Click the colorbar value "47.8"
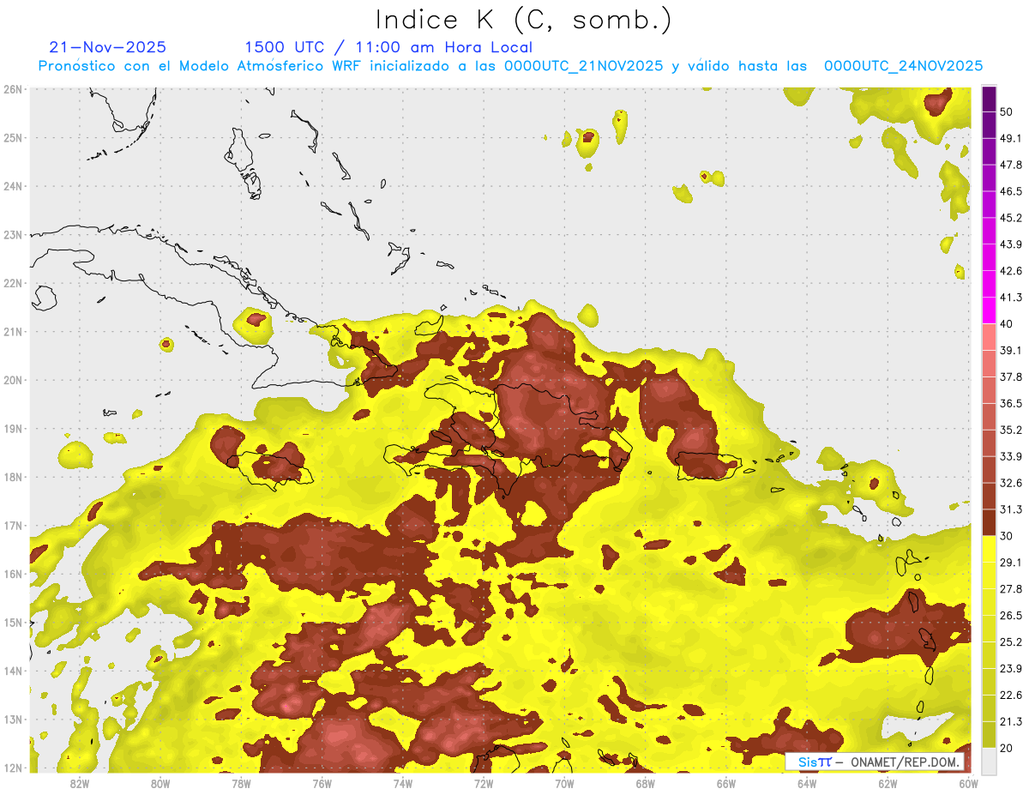This screenshot has width=1029, height=795. [x=1011, y=166]
